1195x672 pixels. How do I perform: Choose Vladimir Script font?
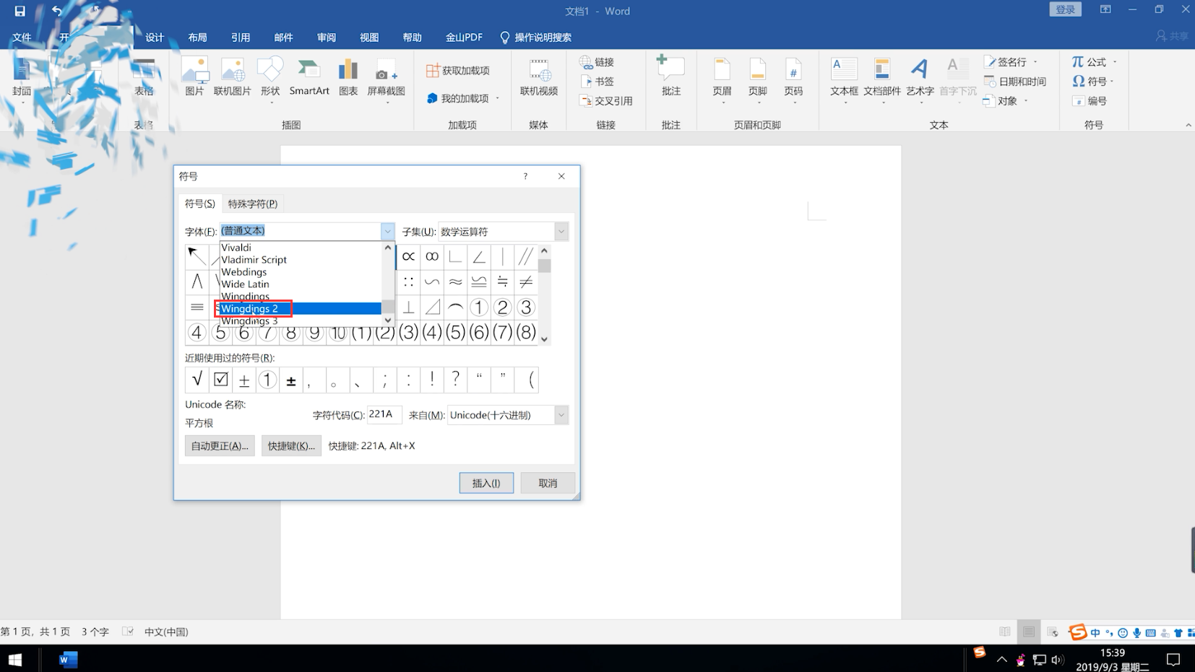(301, 259)
